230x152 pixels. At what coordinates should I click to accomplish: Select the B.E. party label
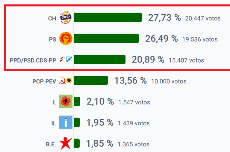[51, 144]
